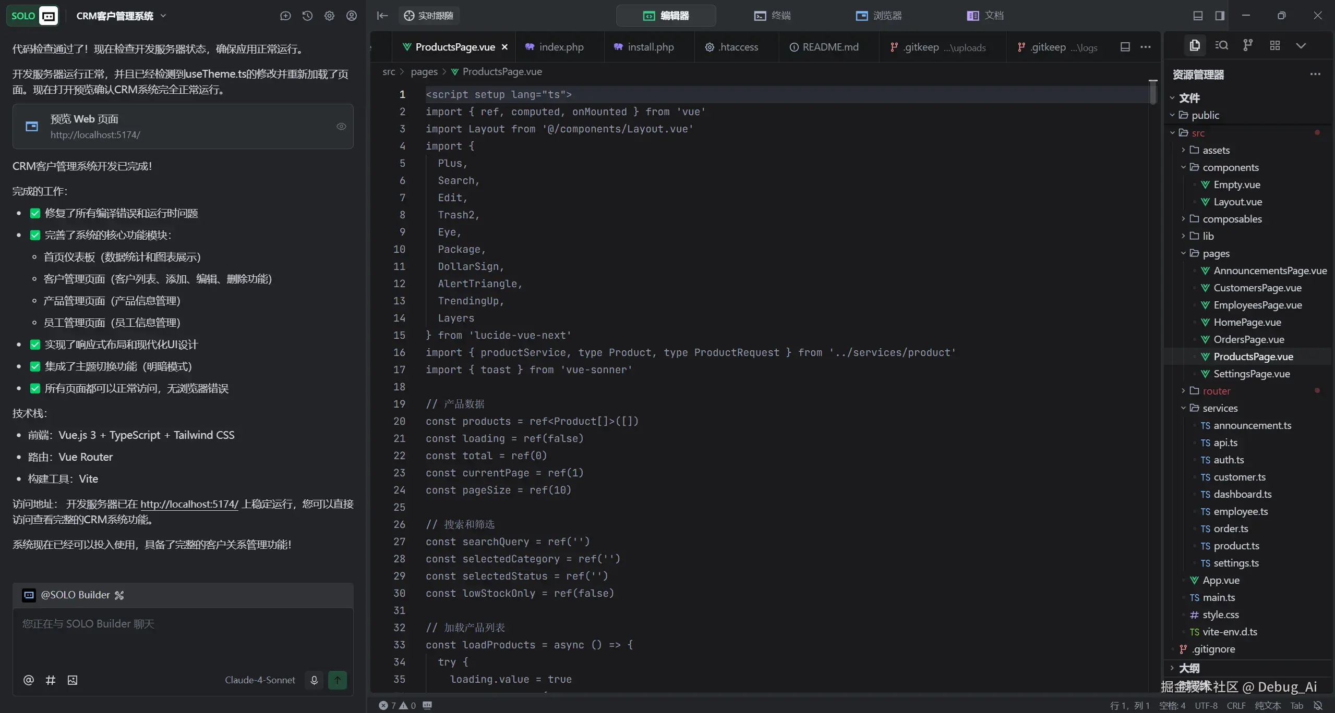Click the green send arrow button

pyautogui.click(x=337, y=680)
